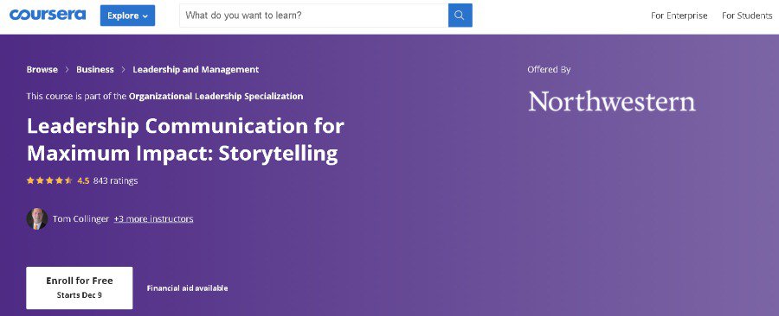Open Leadership and Management breadcrumb

[196, 70]
